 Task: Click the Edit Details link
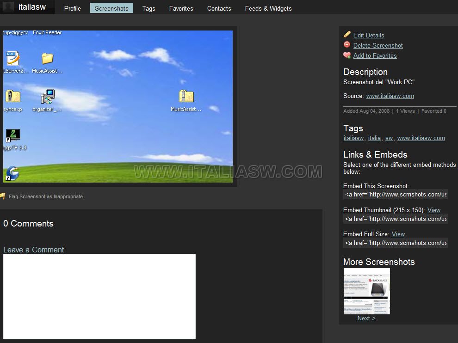[369, 35]
